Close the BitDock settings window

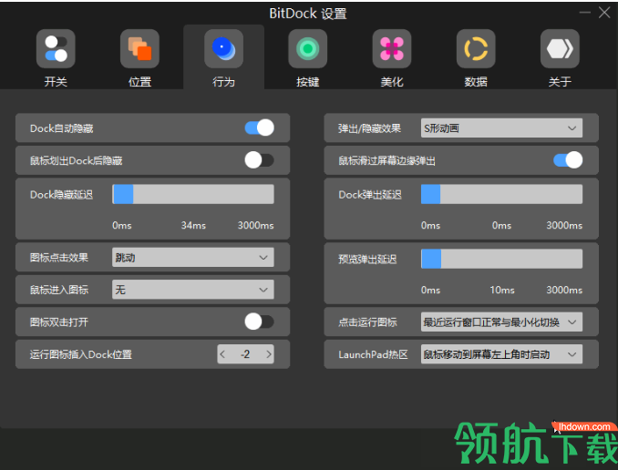(604, 13)
